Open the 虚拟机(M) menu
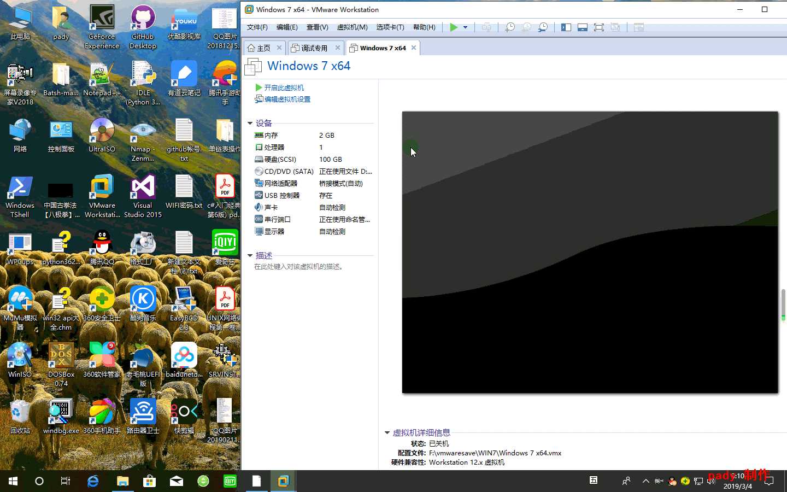The width and height of the screenshot is (787, 492). (352, 27)
